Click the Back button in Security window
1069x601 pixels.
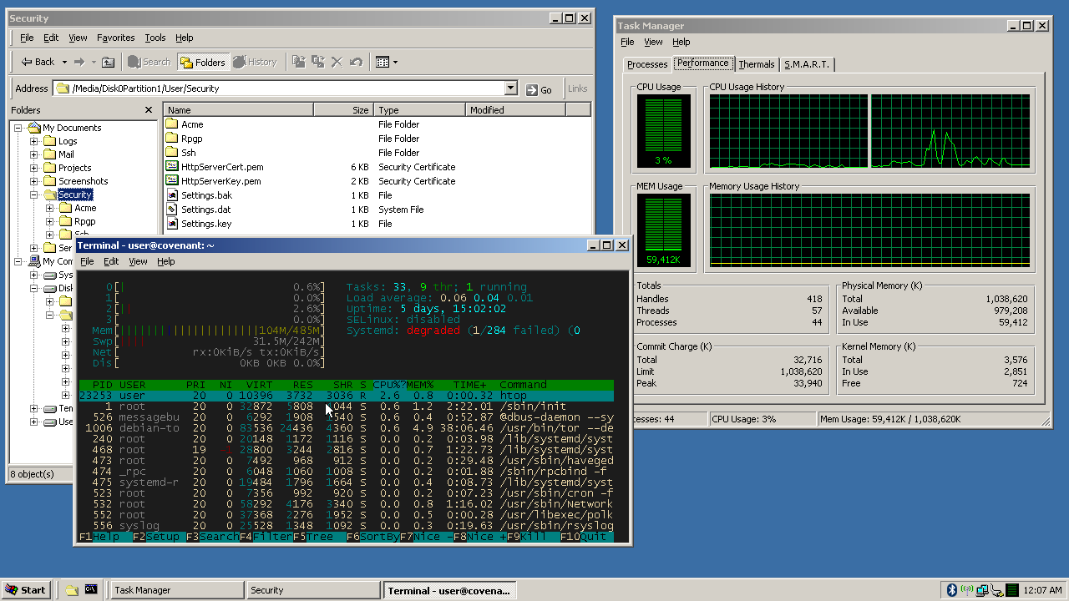(x=38, y=62)
